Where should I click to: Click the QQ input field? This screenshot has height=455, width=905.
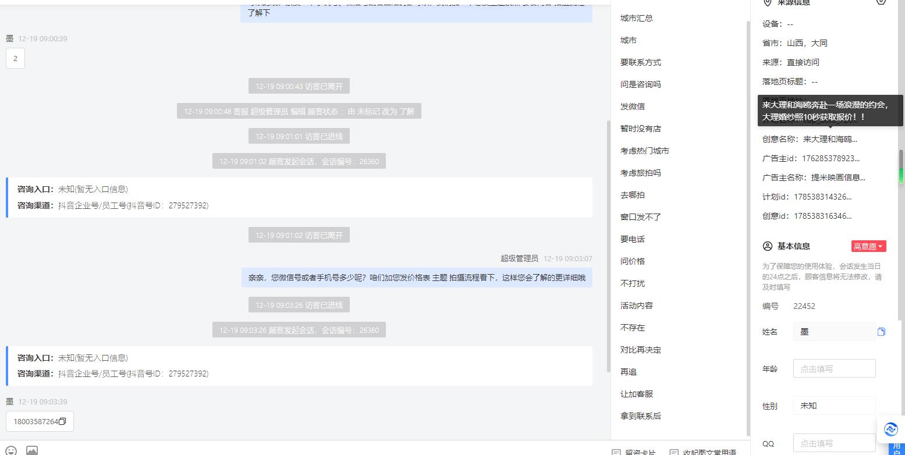coord(834,443)
